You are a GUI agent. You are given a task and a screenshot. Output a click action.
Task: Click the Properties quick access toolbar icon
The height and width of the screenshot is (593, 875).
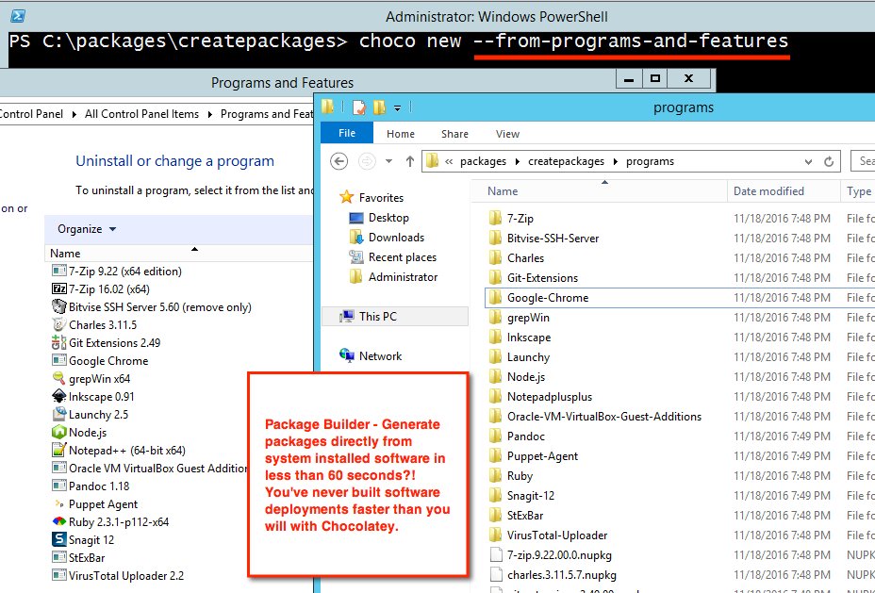pyautogui.click(x=359, y=107)
